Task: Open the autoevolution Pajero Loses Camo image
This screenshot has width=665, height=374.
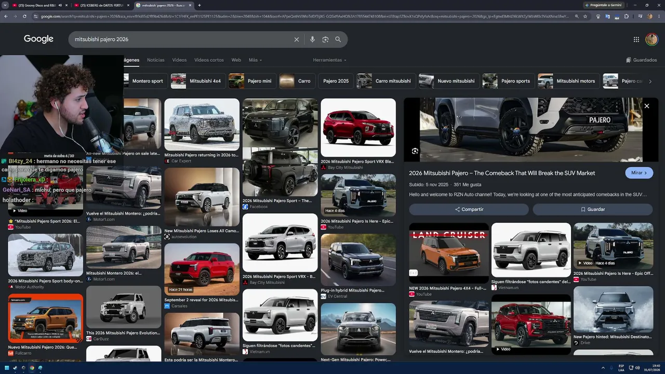Action: click(202, 197)
